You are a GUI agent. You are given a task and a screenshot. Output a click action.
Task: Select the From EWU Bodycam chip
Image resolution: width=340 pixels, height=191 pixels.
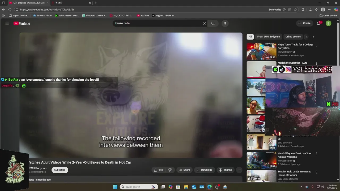(269, 37)
